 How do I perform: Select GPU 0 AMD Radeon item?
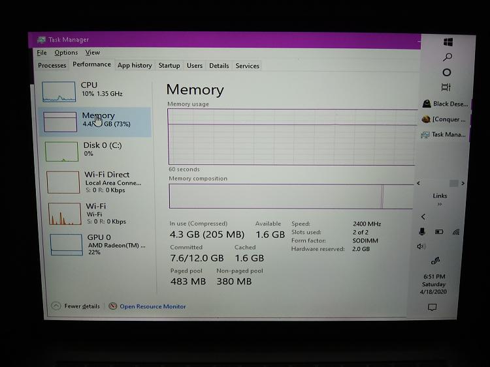click(101, 245)
